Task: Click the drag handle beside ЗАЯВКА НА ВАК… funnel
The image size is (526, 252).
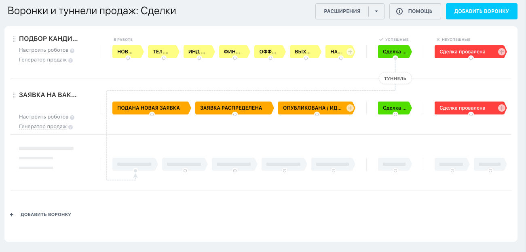Action: [14, 95]
